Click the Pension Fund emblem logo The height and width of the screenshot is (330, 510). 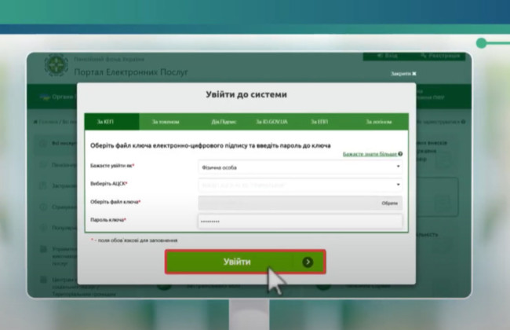click(55, 66)
